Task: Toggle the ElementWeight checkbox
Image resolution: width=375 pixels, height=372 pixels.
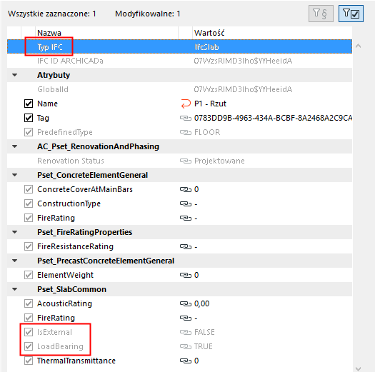Action: coord(29,275)
